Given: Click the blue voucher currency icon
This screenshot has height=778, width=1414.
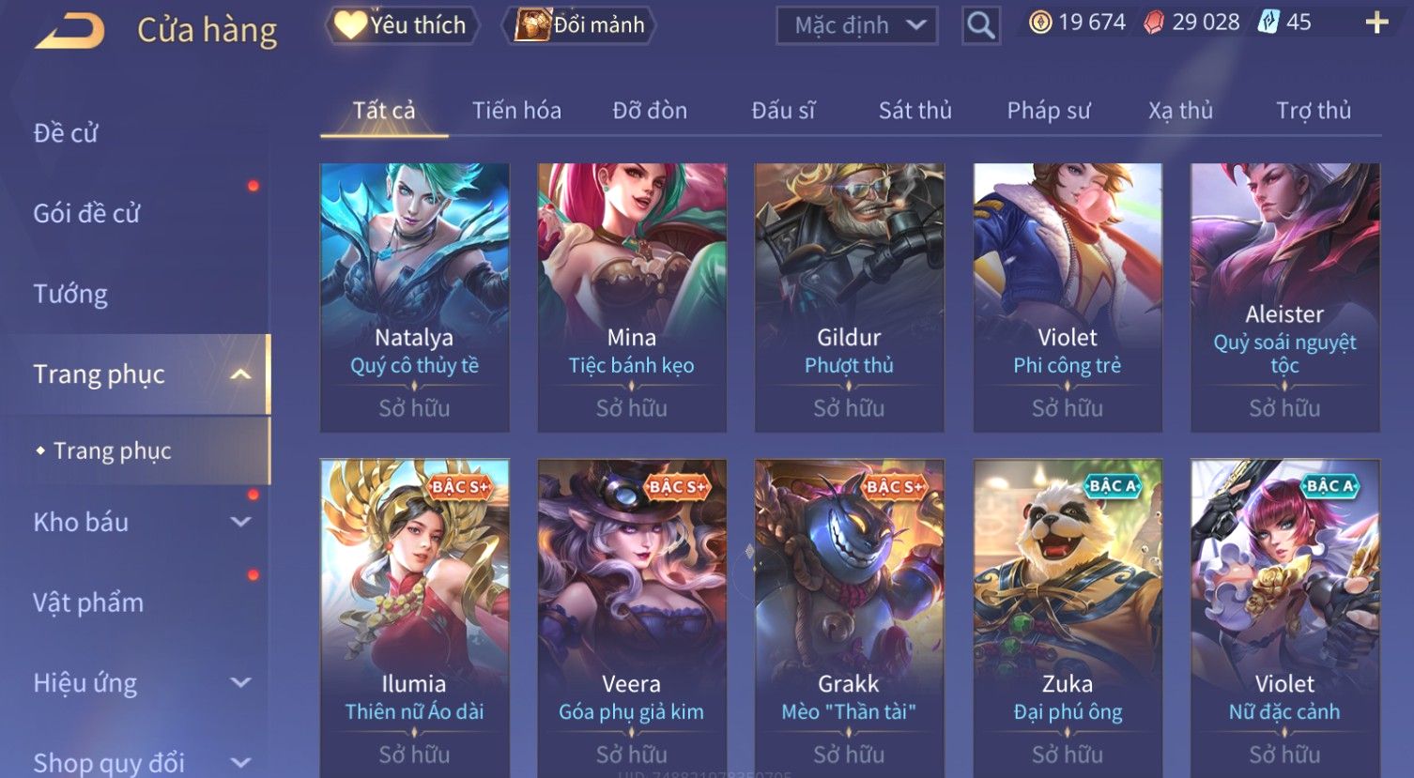Looking at the screenshot, I should (1268, 23).
